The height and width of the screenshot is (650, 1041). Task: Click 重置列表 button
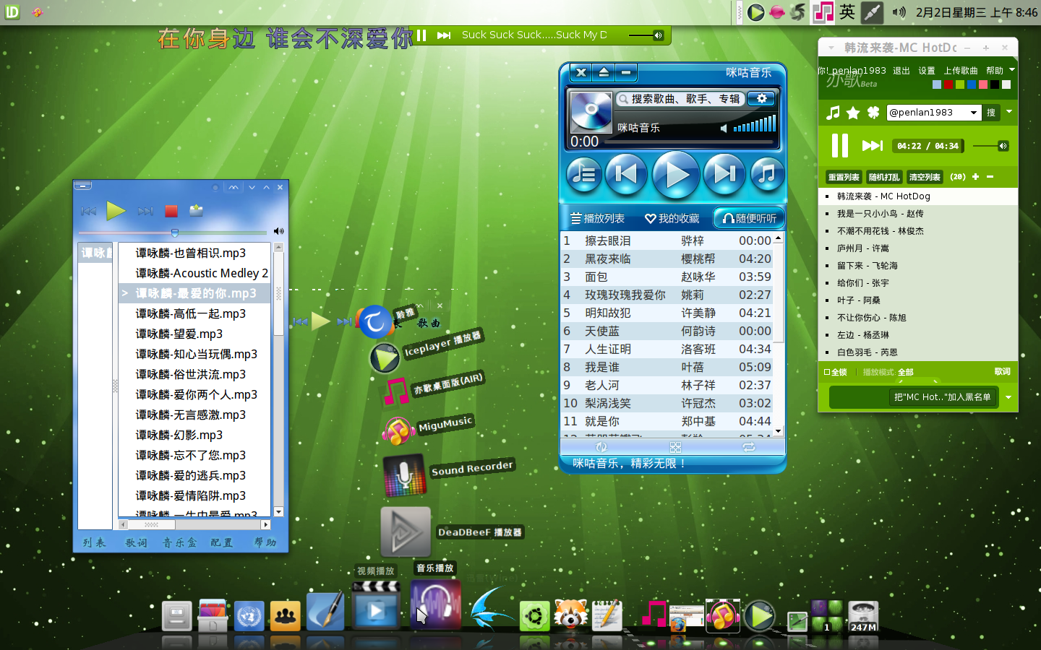pyautogui.click(x=844, y=177)
